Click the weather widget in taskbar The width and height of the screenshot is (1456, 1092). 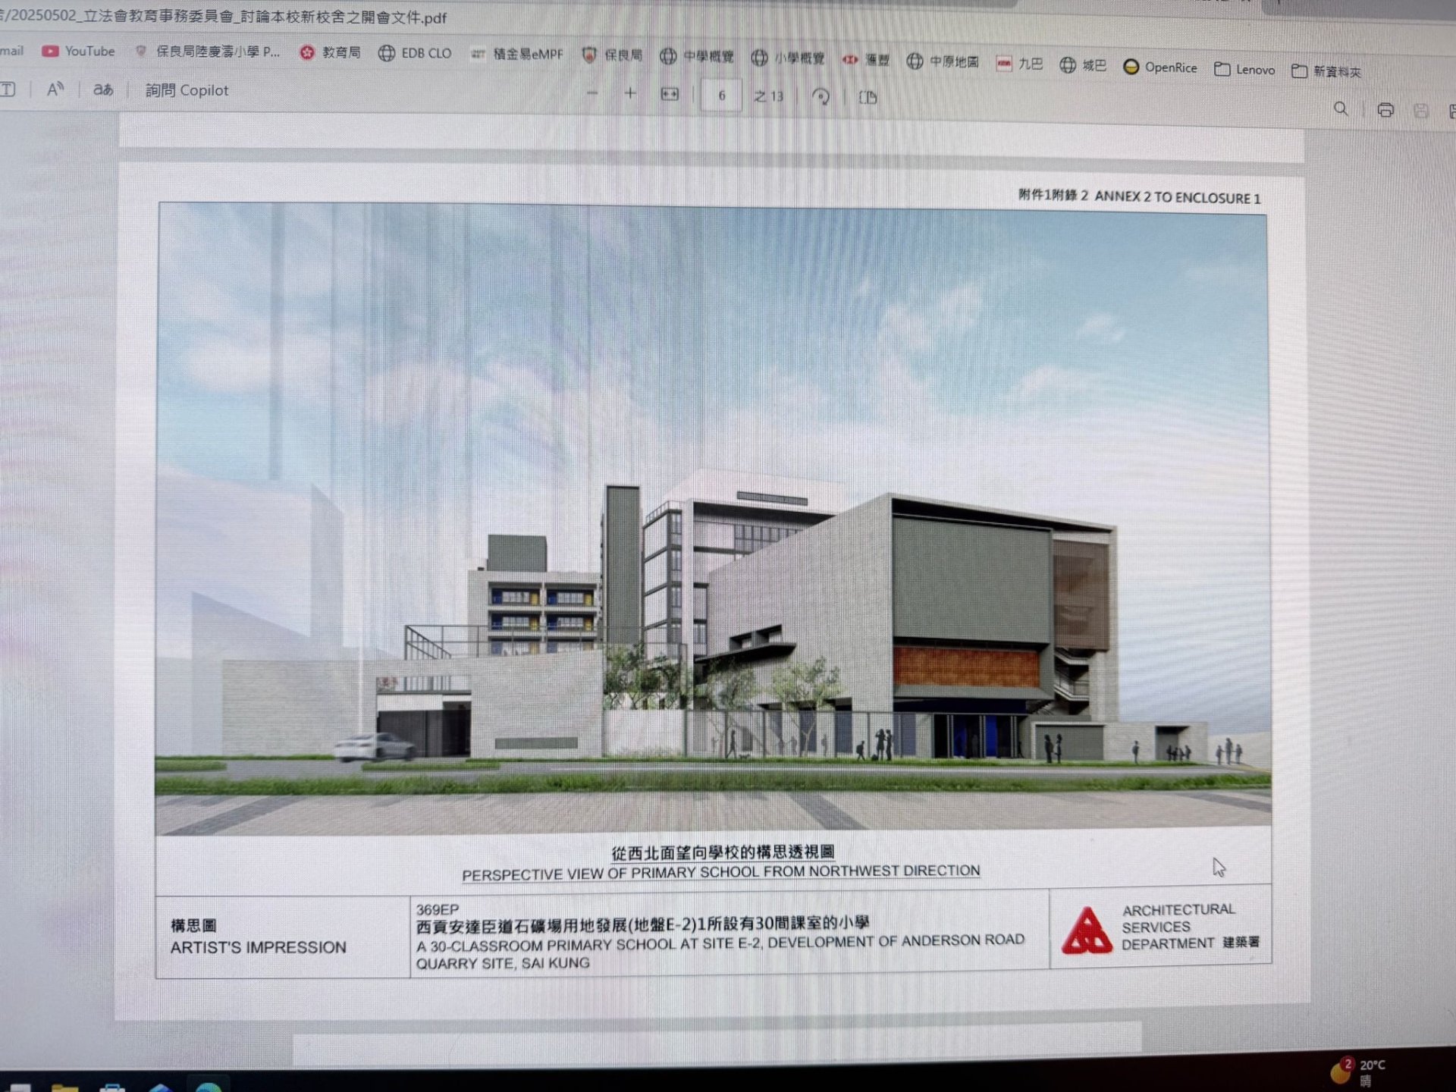pos(1361,1071)
